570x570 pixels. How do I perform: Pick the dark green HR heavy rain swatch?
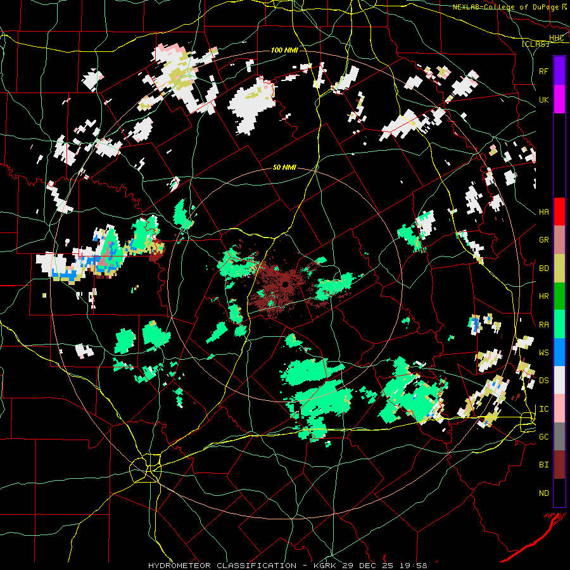pyautogui.click(x=559, y=296)
